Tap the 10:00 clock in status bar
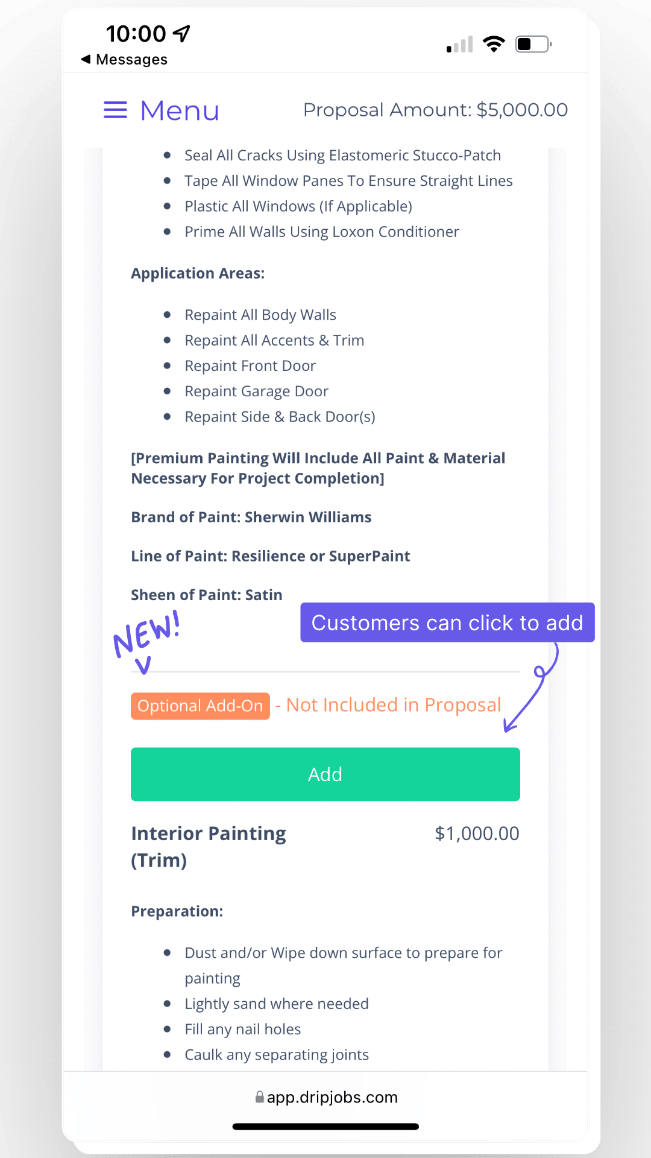Viewport: 651px width, 1158px height. (x=136, y=34)
